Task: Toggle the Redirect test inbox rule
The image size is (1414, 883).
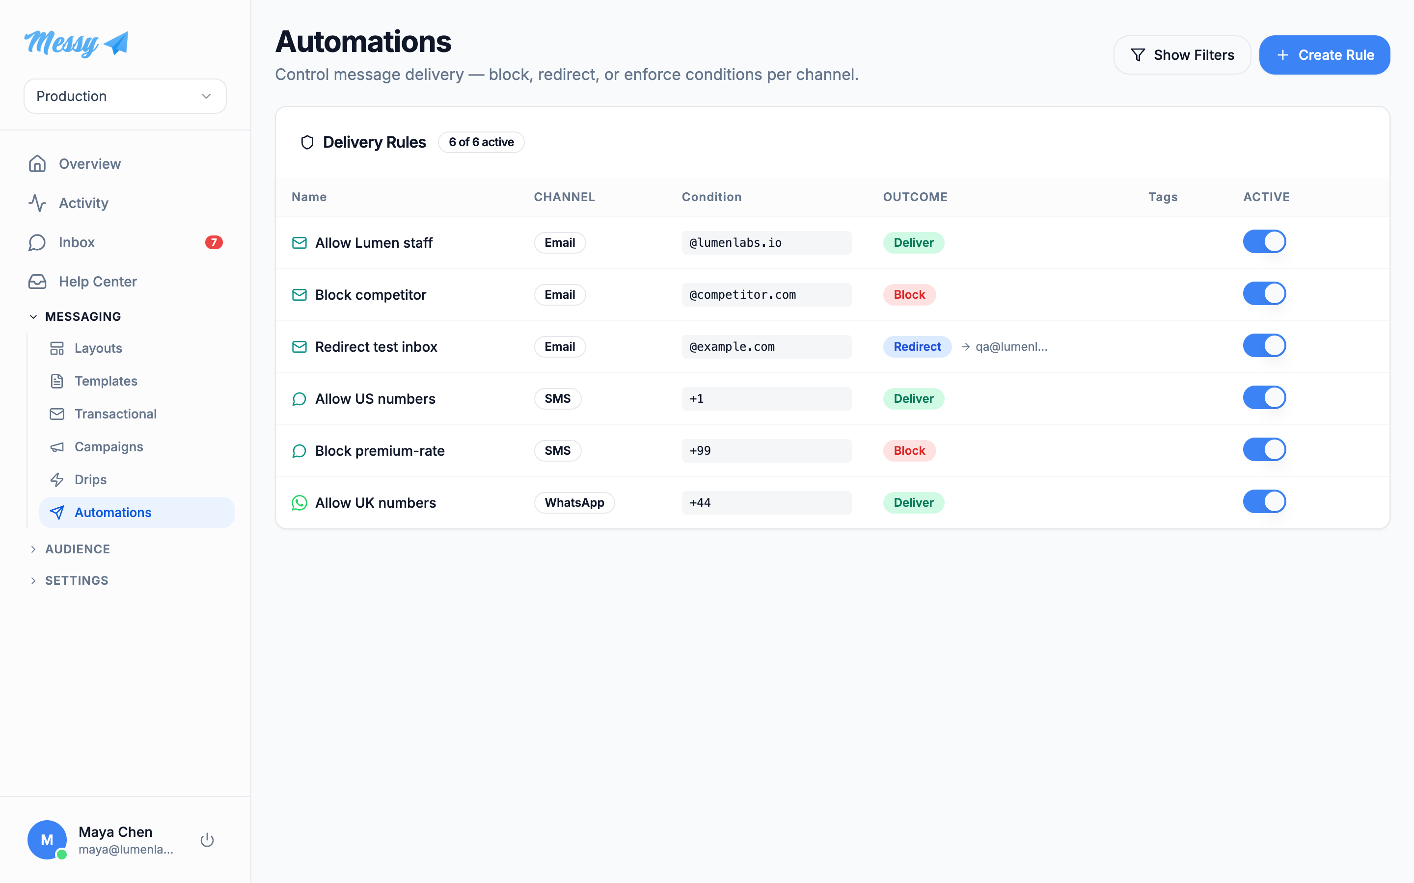Action: [1264, 346]
